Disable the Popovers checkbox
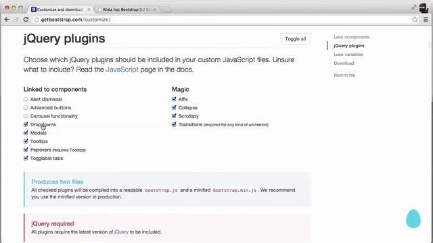433x243 pixels. 26,150
